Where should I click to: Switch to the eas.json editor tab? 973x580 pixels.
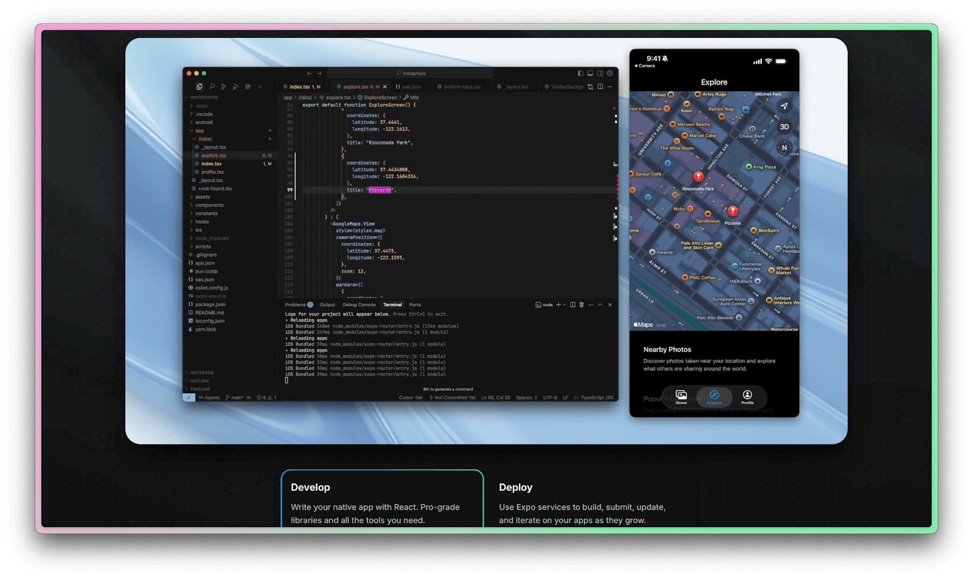(410, 87)
